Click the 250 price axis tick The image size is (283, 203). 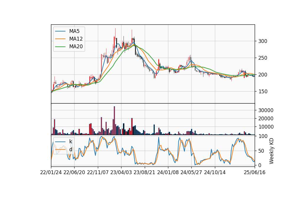tap(263, 58)
